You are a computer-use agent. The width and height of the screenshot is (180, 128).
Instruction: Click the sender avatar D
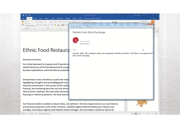click(76, 40)
